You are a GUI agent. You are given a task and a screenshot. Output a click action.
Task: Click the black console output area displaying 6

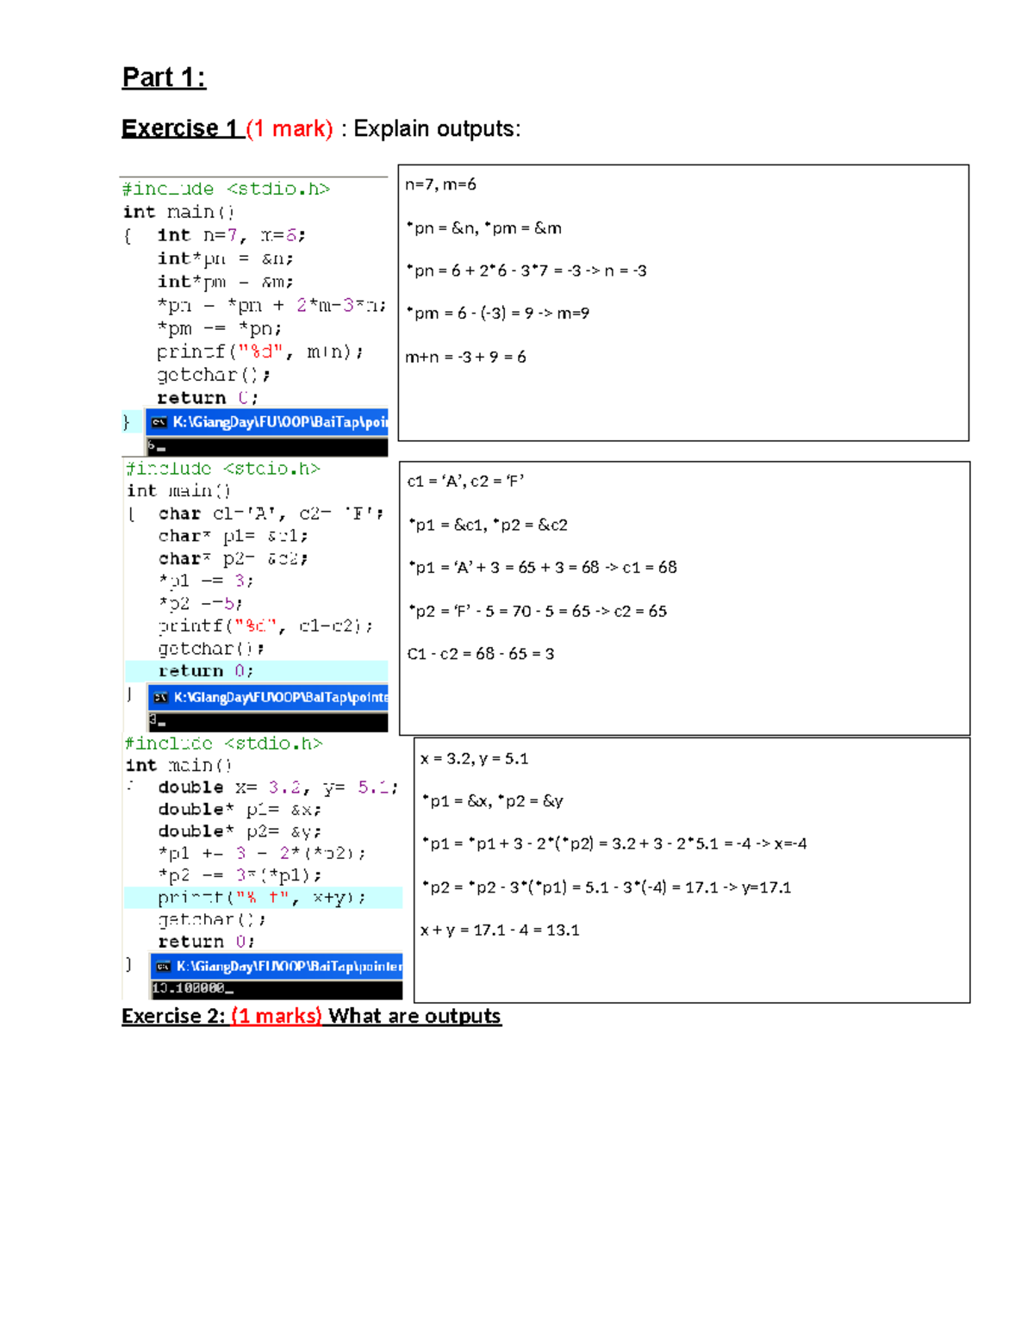[258, 445]
